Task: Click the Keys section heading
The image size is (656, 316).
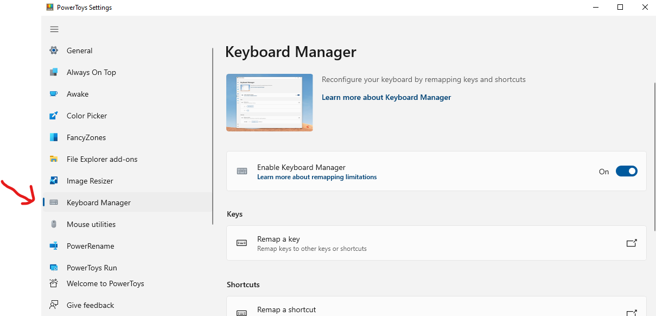Action: pos(234,214)
